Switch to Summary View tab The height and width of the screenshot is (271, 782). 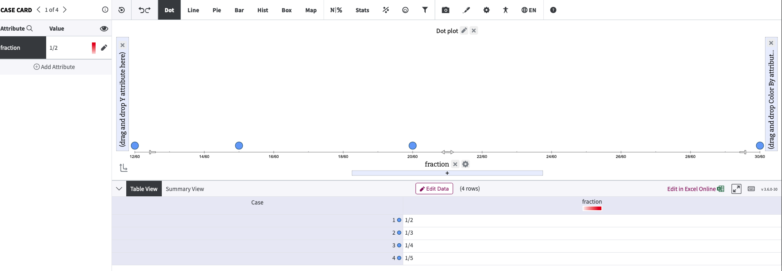pos(185,189)
